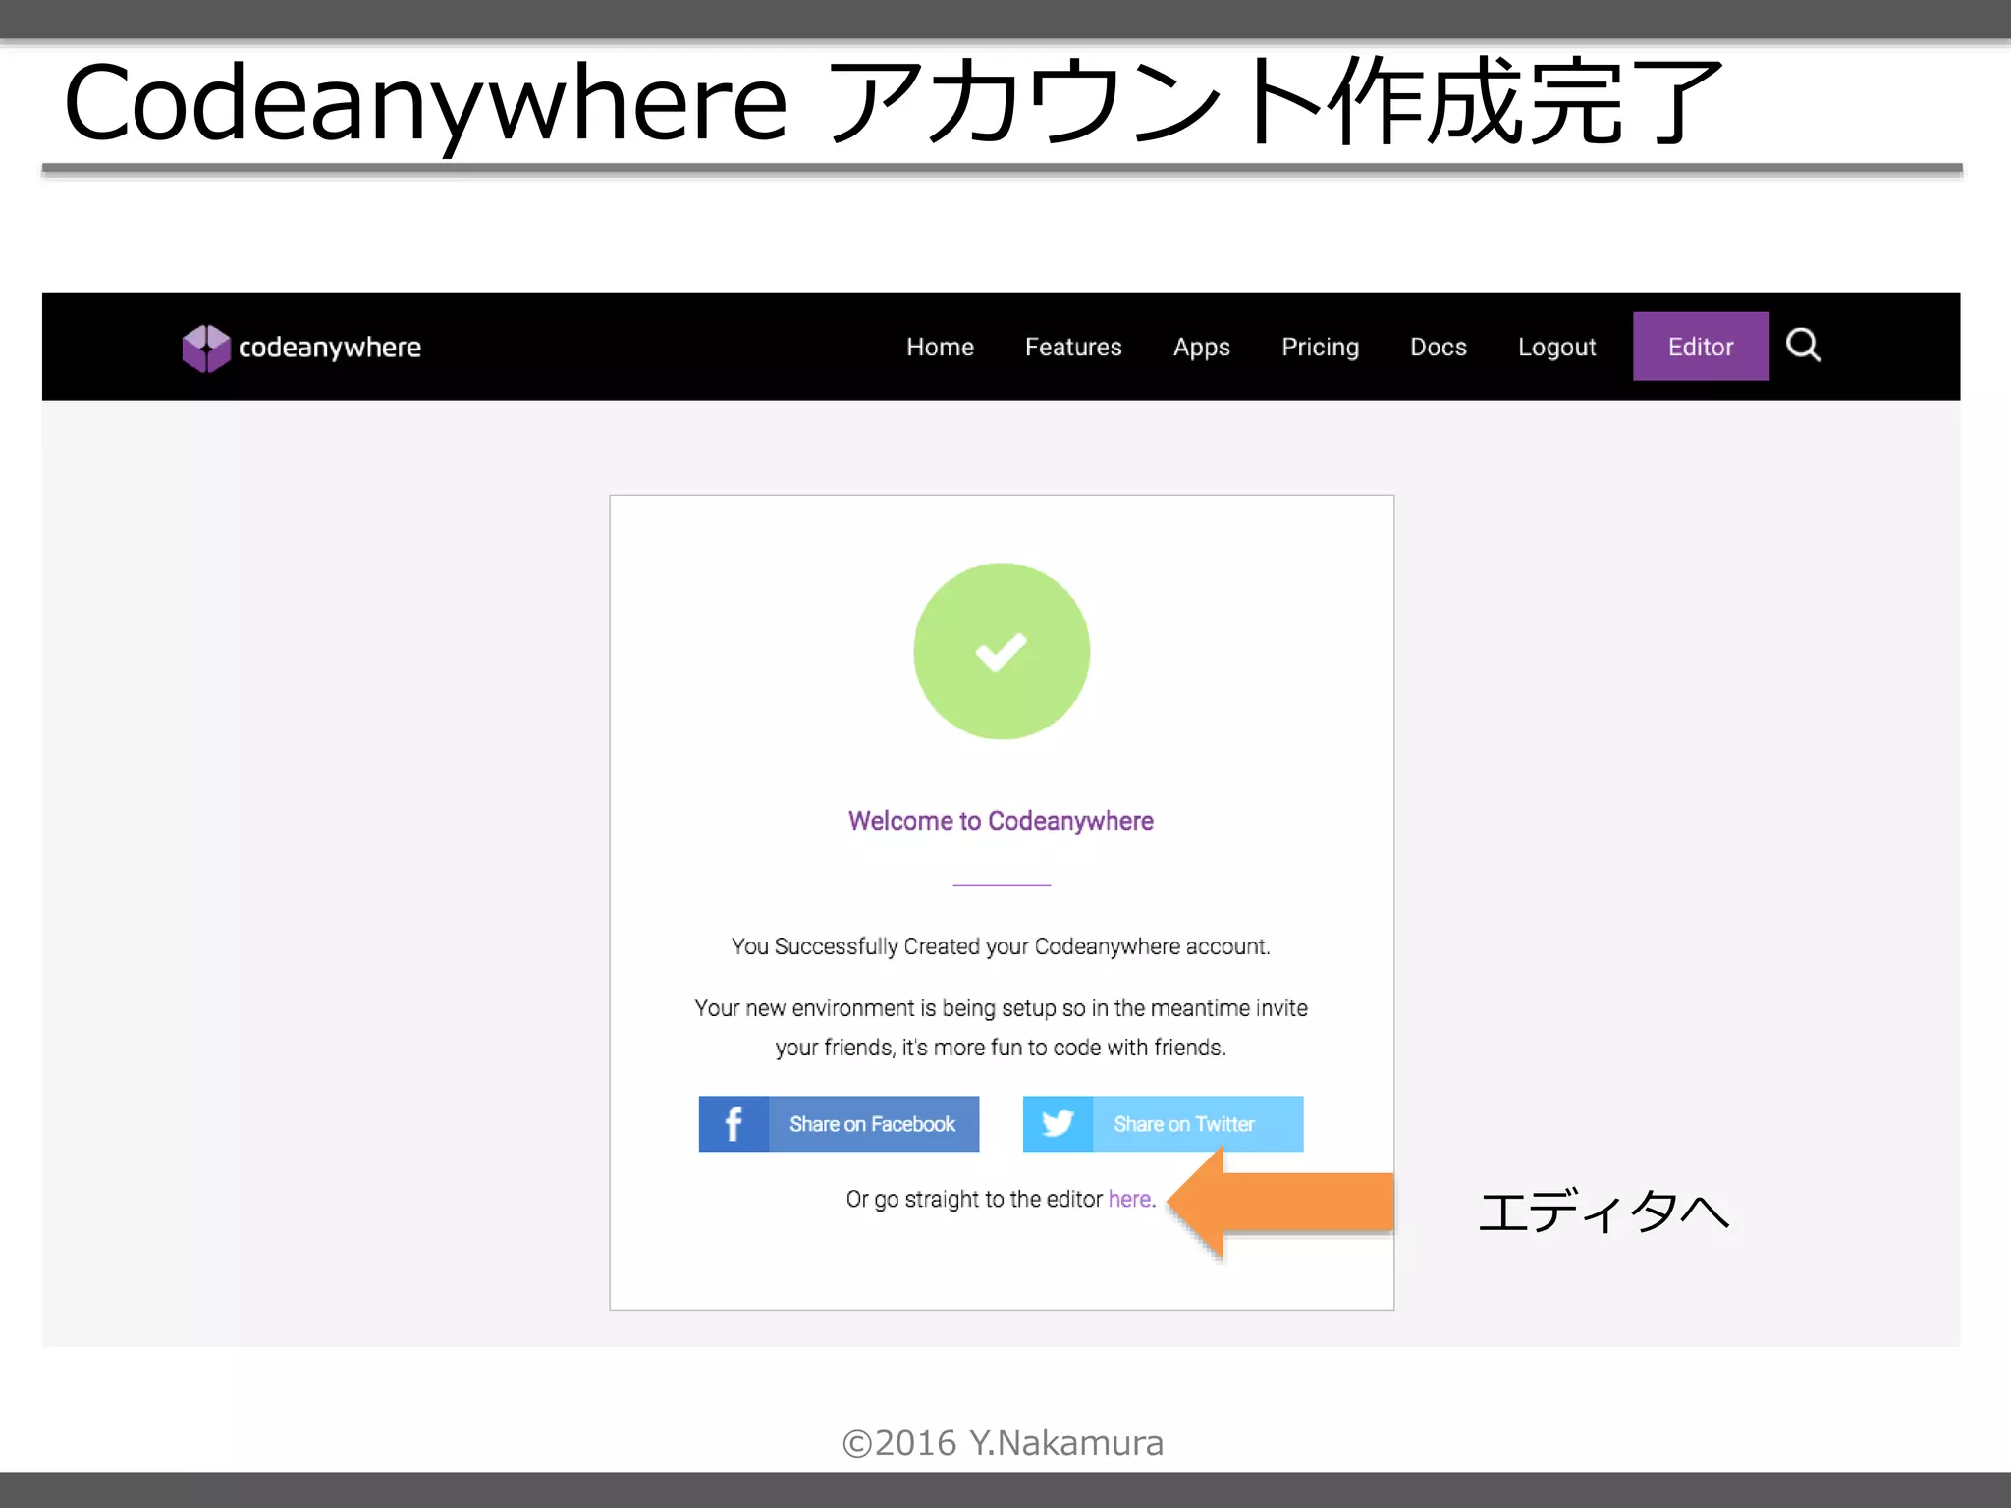Select "your friends, it's more fun" line
Image resolution: width=2011 pixels, height=1508 pixels.
pyautogui.click(x=1001, y=1048)
